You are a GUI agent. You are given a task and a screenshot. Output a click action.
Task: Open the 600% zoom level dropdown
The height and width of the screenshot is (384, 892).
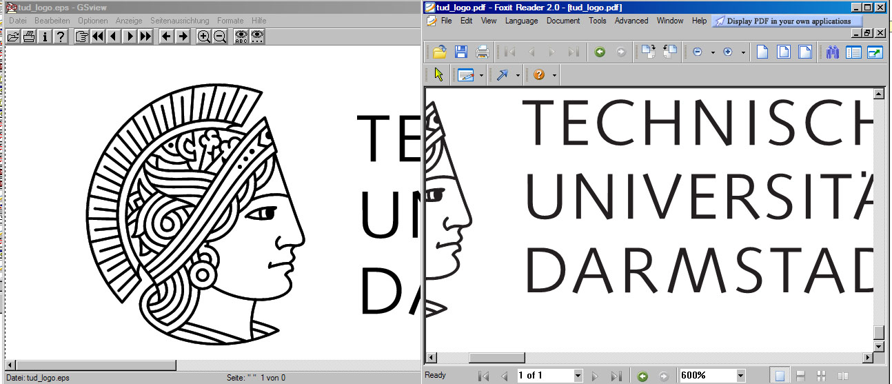point(740,376)
